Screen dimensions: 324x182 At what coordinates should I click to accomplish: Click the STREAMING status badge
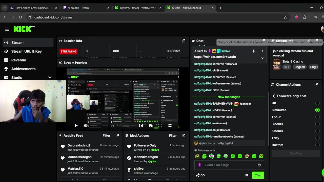[x=68, y=51]
